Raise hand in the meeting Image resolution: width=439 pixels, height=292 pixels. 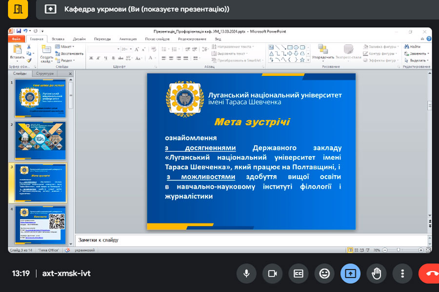(x=376, y=274)
